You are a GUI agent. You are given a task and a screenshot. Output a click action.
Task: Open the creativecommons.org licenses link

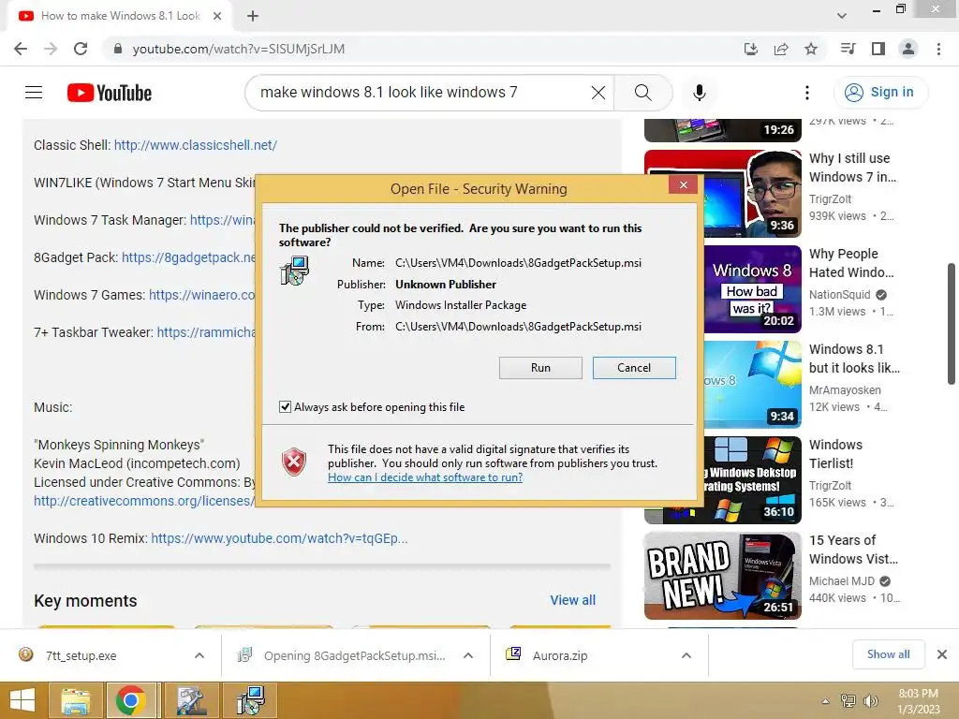point(143,501)
